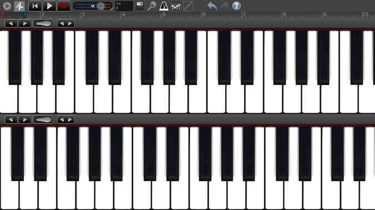Start recording with the red Record button

(x=63, y=6)
